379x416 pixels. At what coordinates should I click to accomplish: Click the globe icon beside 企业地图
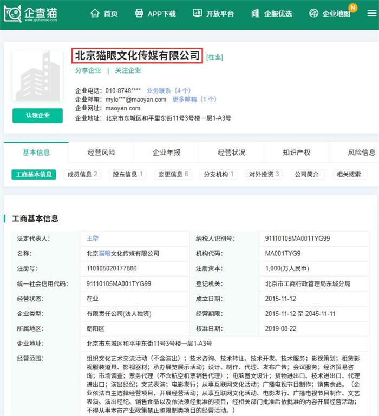pyautogui.click(x=313, y=14)
